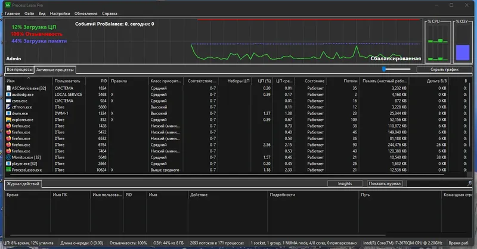The height and width of the screenshot is (249, 477).
Task: Click the action log search field
Action: click(x=437, y=183)
